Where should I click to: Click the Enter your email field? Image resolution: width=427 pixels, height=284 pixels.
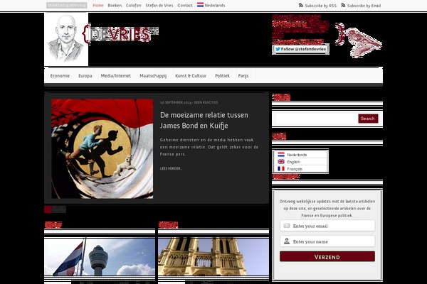327,226
